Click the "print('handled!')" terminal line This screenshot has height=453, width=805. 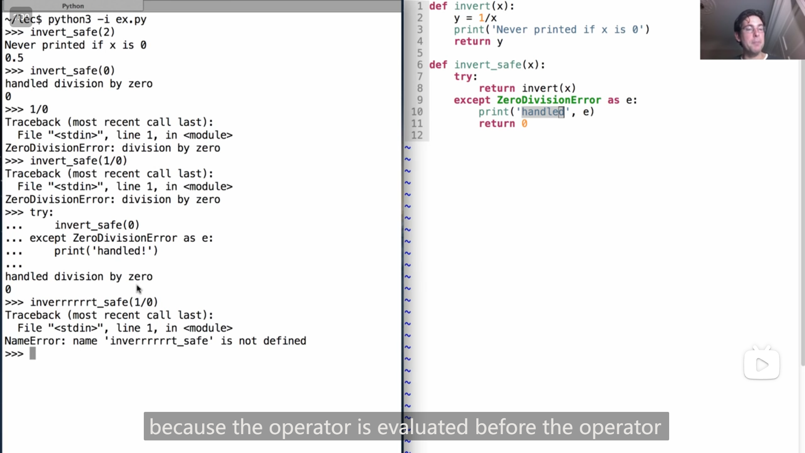[106, 251]
